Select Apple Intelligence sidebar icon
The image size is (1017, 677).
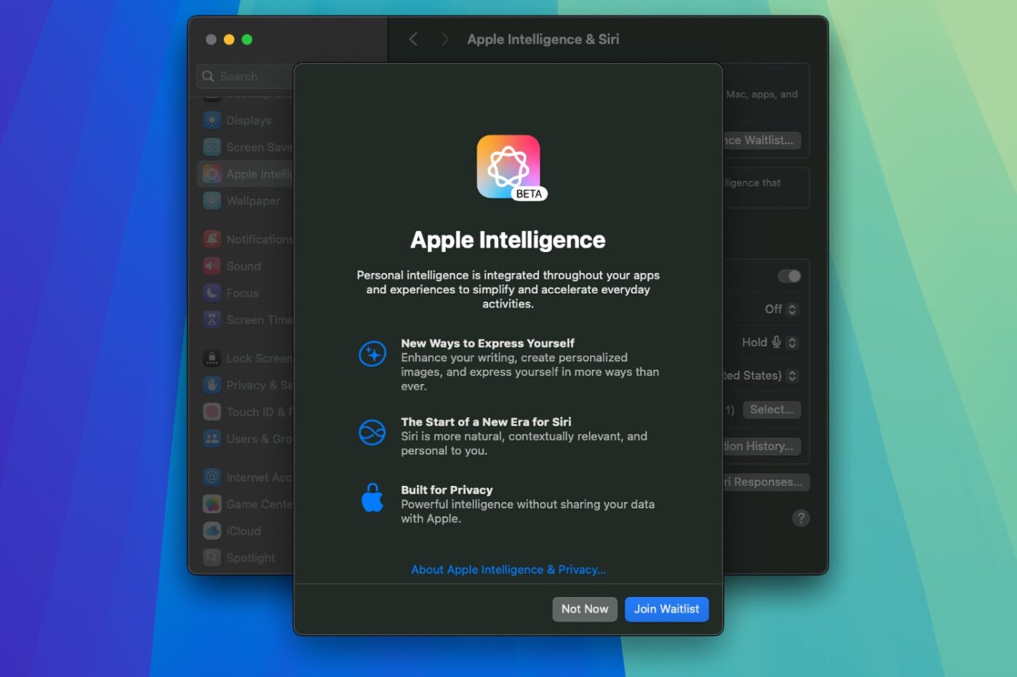(x=212, y=174)
